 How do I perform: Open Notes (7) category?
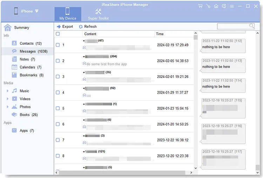(27, 59)
